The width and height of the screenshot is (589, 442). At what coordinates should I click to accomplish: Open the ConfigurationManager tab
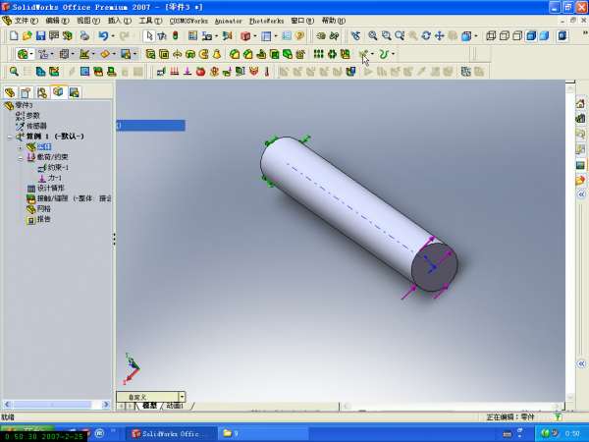[41, 92]
